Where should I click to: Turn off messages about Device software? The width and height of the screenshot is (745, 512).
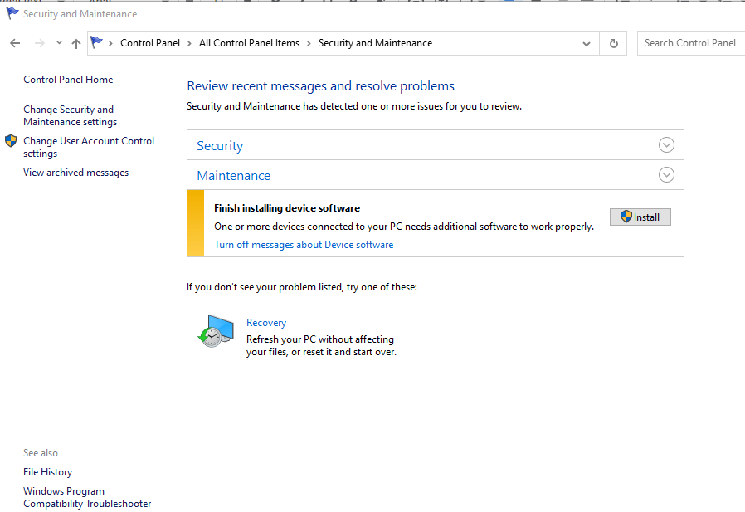point(304,244)
